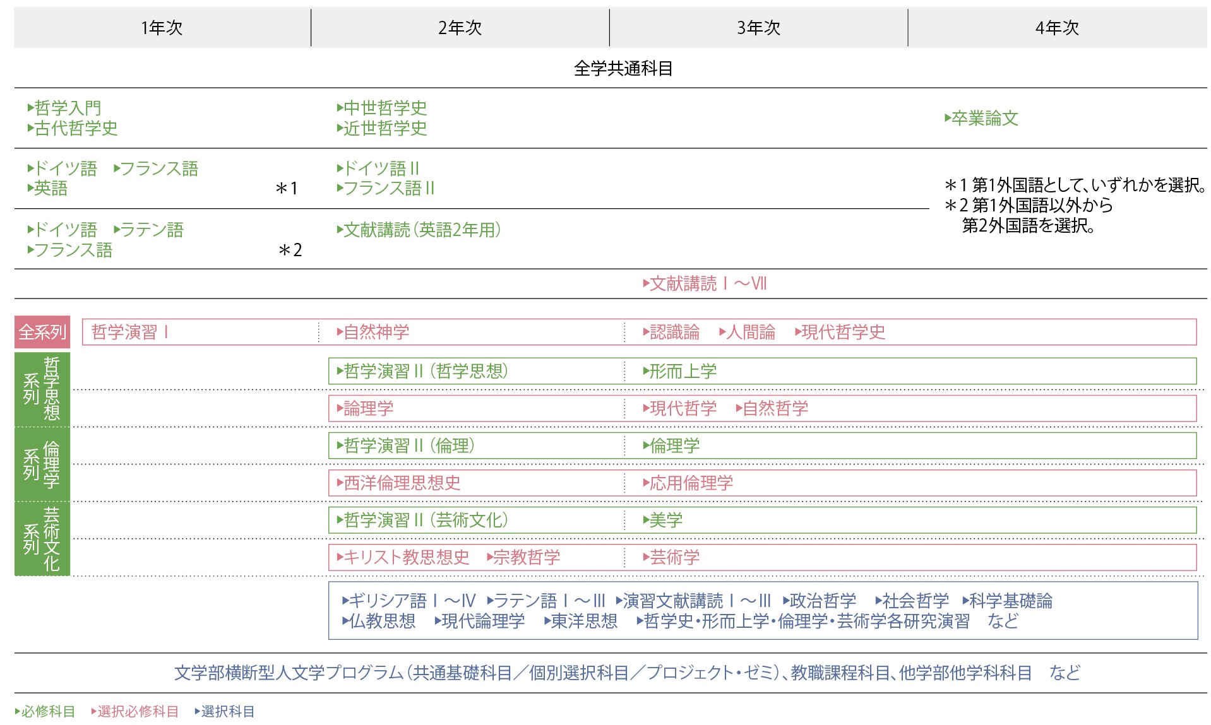
Task: Select the 哲学入門 course
Action: [64, 108]
